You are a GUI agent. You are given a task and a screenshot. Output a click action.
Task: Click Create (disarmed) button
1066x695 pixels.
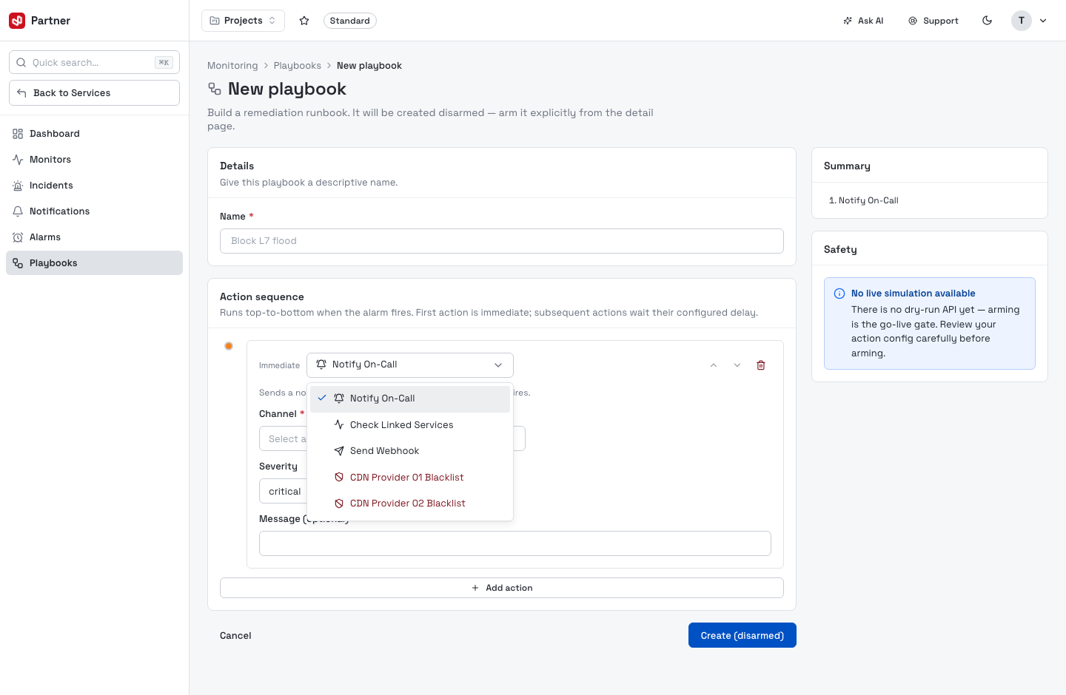click(742, 635)
